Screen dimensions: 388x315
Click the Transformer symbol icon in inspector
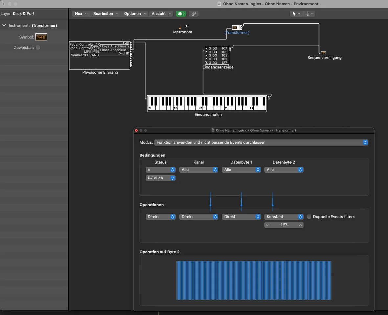[41, 37]
